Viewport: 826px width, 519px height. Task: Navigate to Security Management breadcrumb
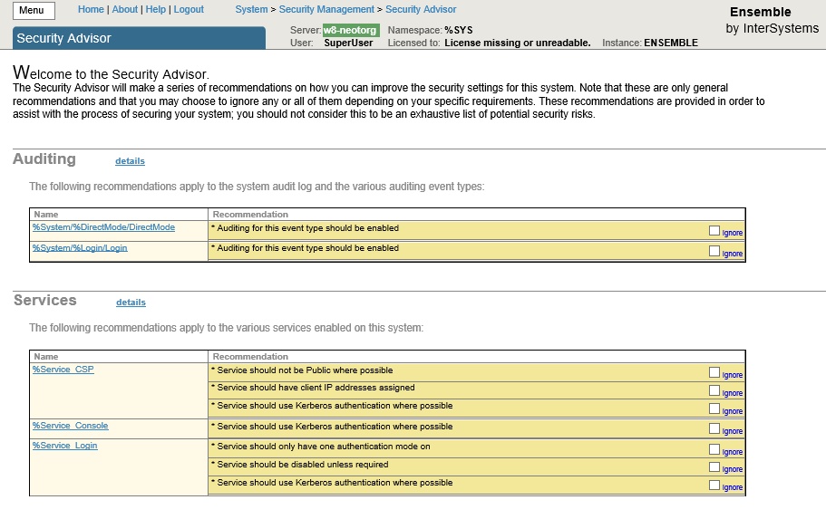(x=326, y=9)
